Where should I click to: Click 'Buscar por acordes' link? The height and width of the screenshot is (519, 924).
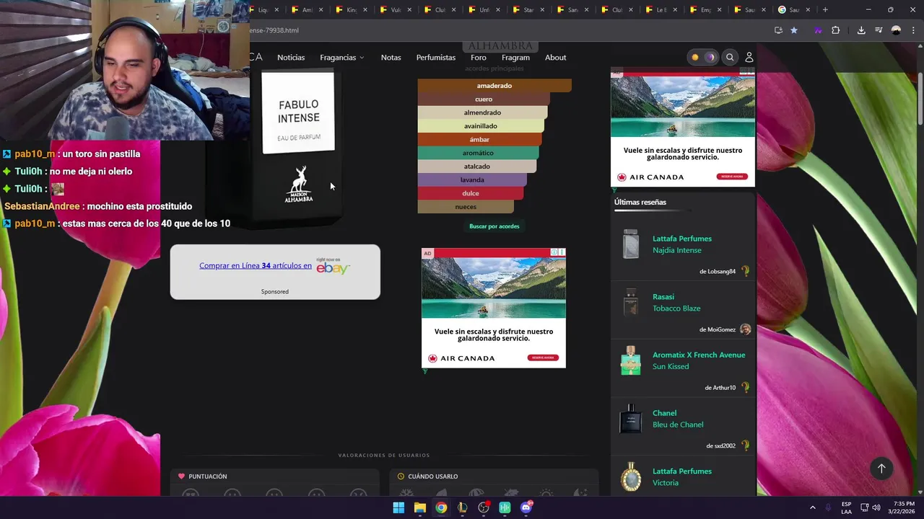click(494, 226)
